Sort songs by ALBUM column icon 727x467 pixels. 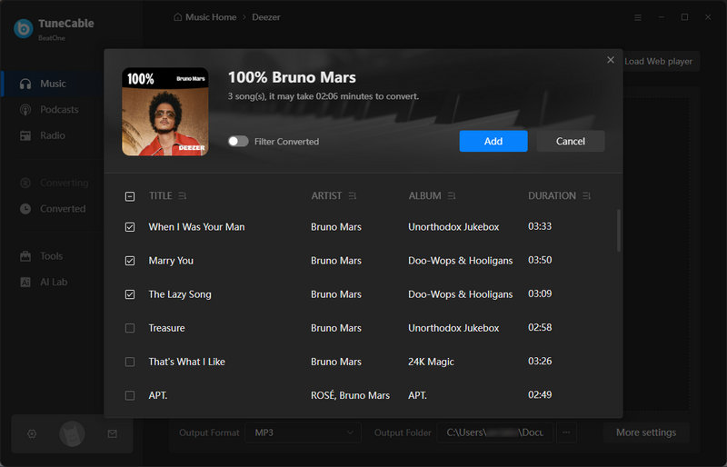(x=452, y=196)
